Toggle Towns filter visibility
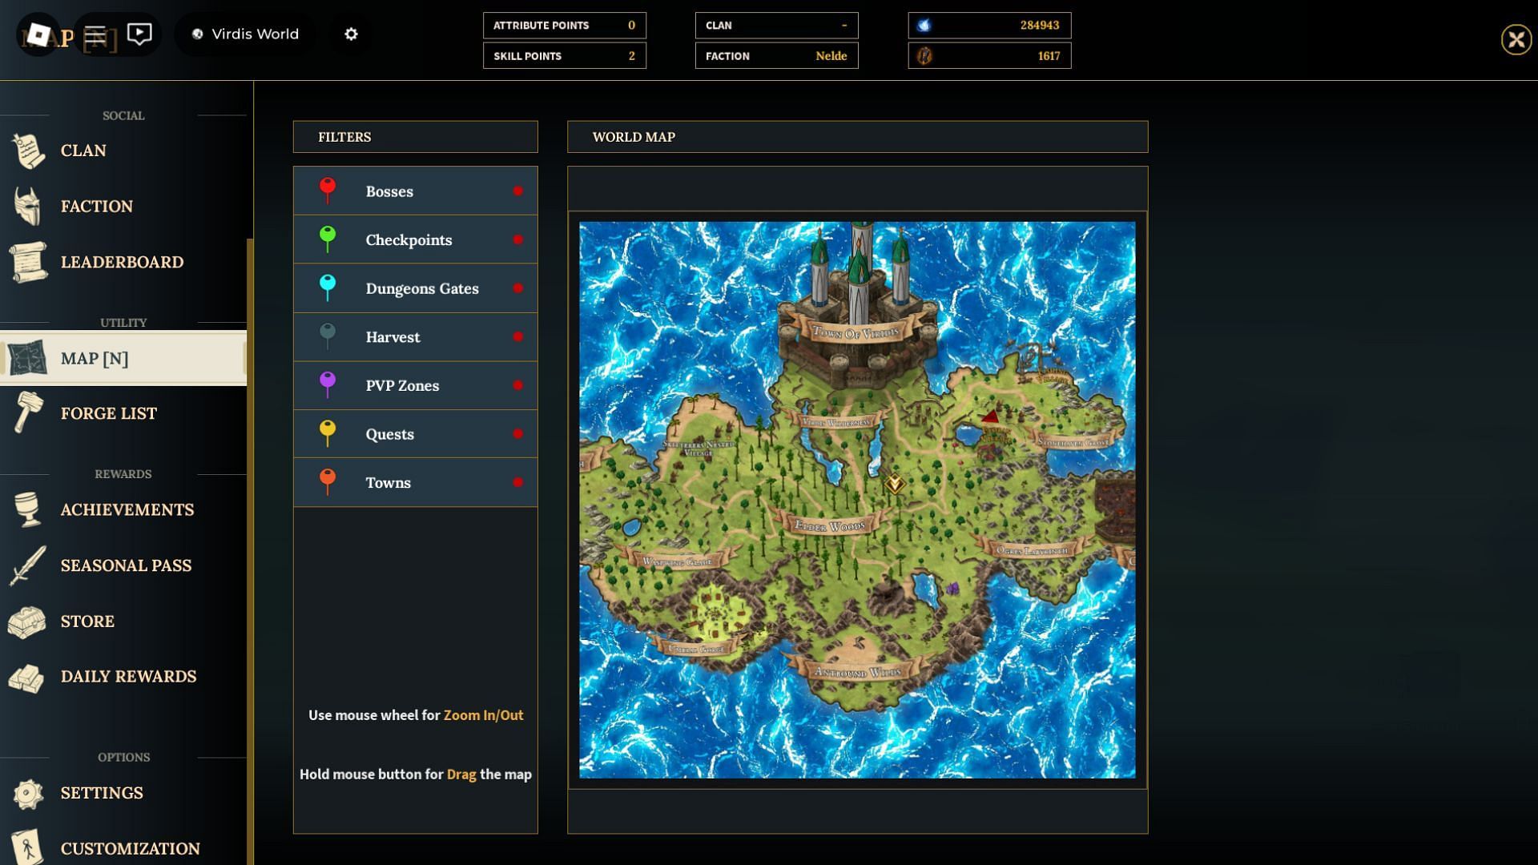 [517, 483]
